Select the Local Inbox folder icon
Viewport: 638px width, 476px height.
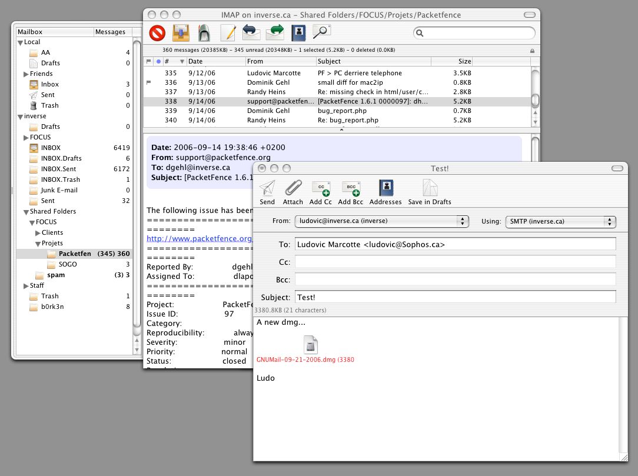pos(34,84)
